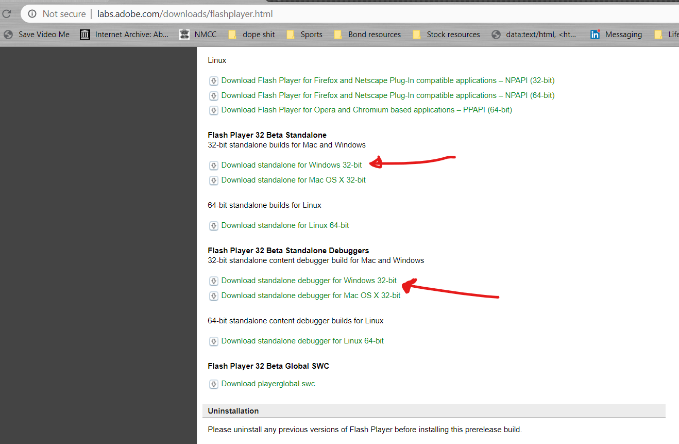The image size is (679, 444).
Task: Click download icon beside NPAPI (32-bit) link
Action: click(213, 81)
